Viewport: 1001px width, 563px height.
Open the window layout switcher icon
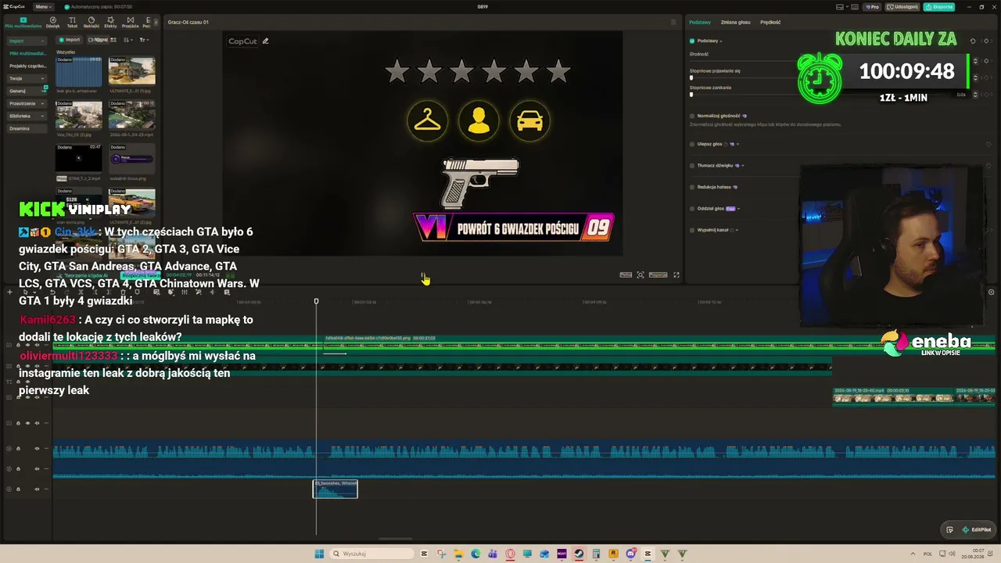click(x=841, y=7)
